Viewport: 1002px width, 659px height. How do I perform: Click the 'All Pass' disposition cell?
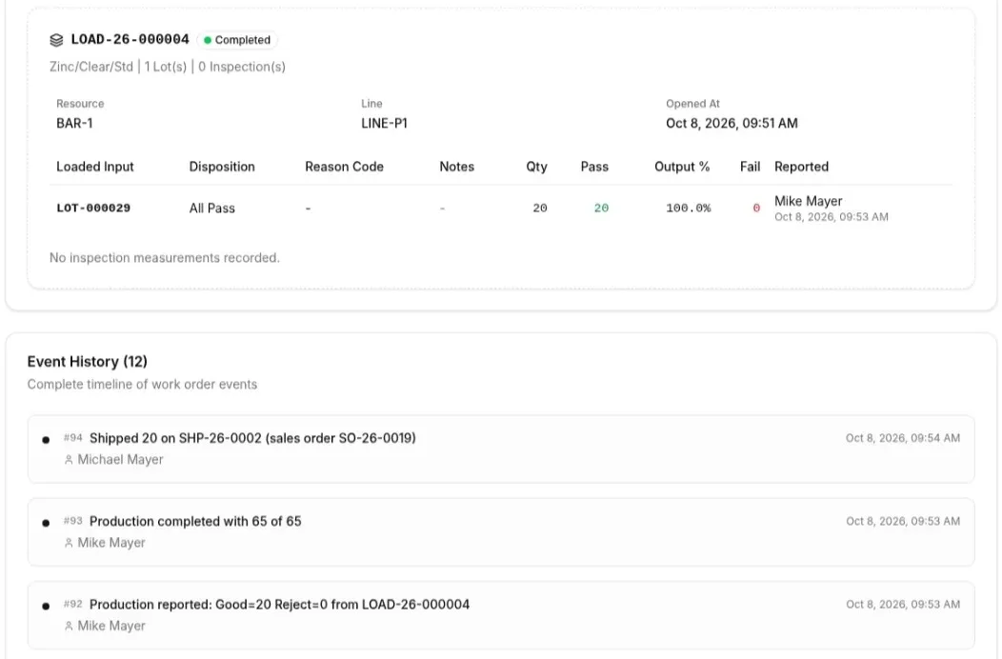pos(212,208)
